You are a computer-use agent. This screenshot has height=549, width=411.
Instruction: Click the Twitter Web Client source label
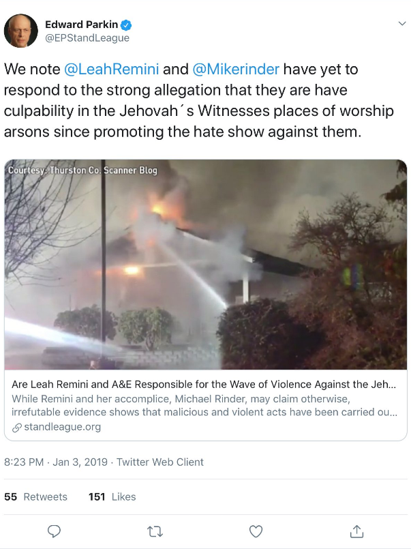point(160,462)
